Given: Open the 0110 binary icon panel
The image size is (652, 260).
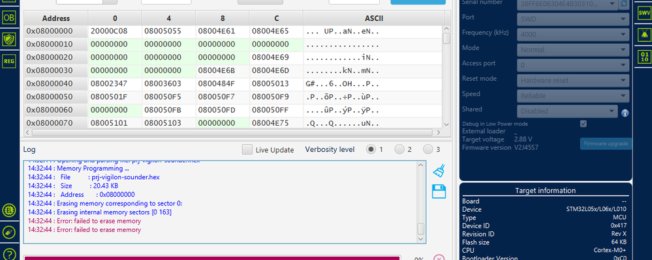Looking at the screenshot, I should click(x=644, y=57).
